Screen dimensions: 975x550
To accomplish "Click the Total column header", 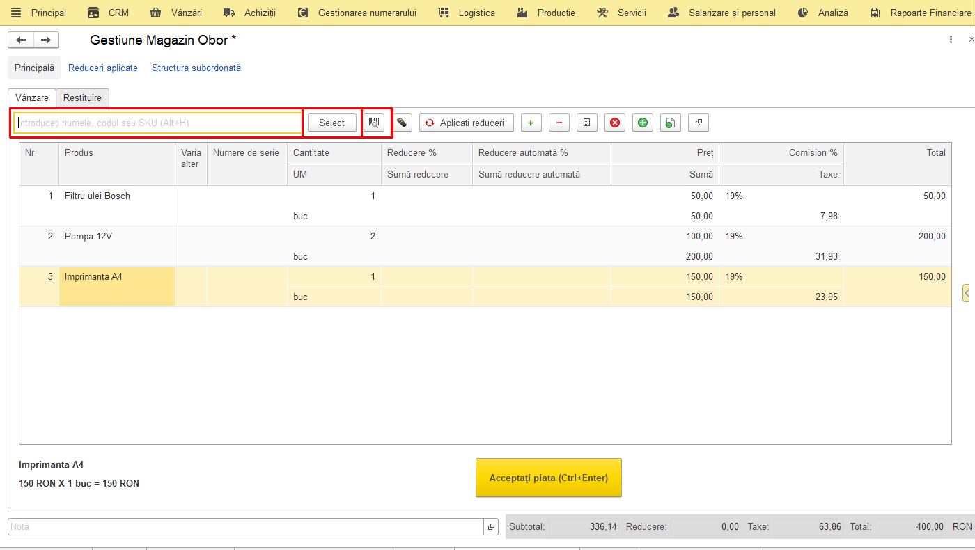I will click(897, 164).
